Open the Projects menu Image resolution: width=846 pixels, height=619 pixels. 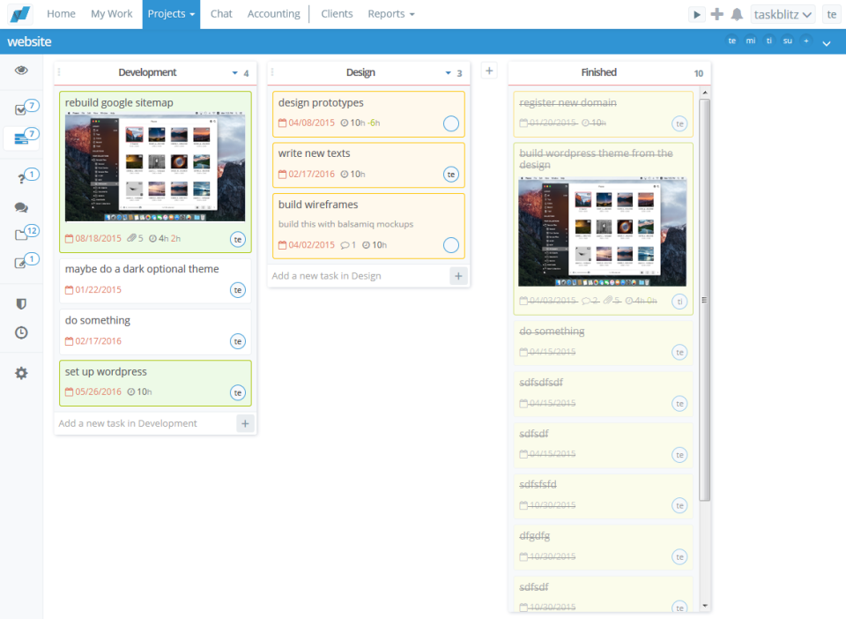tap(171, 13)
